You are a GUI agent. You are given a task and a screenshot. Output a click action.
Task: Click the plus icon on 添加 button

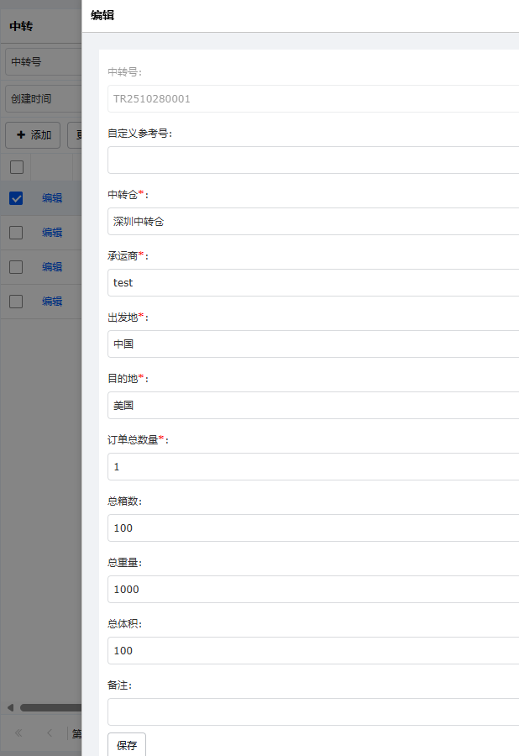pos(21,135)
